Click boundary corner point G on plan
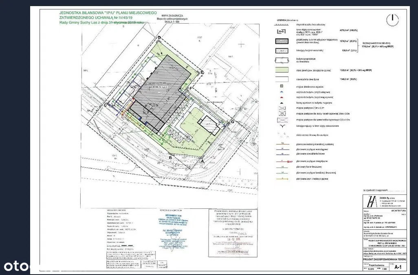 point(232,122)
